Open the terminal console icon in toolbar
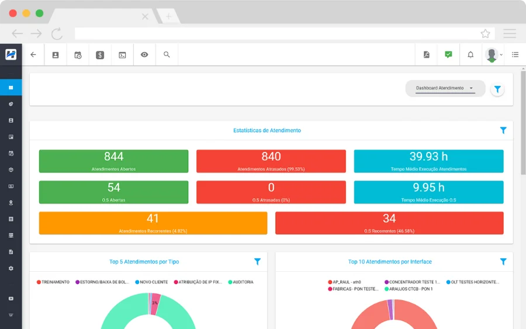Viewport: 526px width, 329px height. point(122,55)
